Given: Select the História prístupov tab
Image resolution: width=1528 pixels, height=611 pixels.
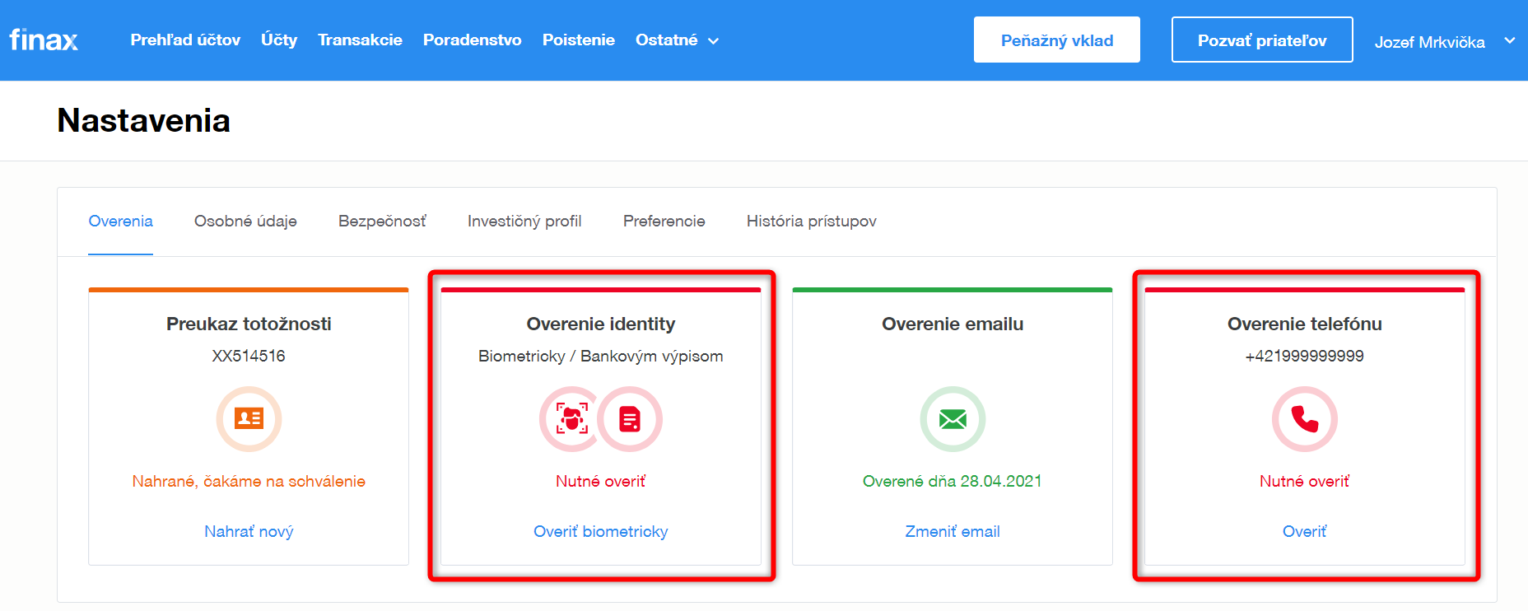Looking at the screenshot, I should click(x=811, y=222).
